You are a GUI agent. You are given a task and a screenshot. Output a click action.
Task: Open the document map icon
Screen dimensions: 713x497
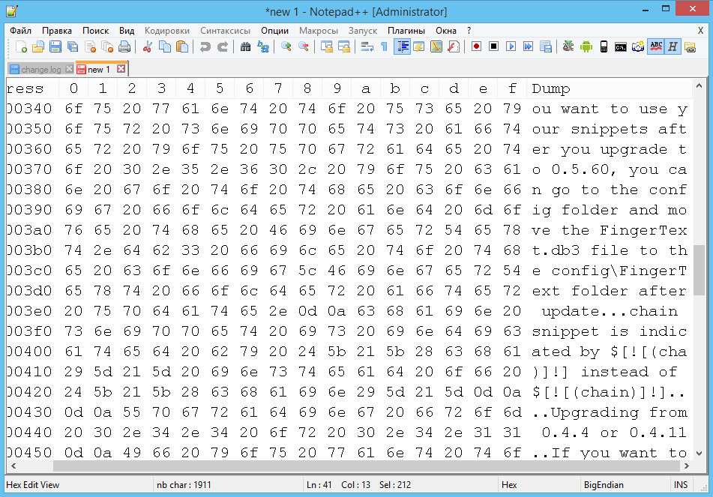(436, 46)
